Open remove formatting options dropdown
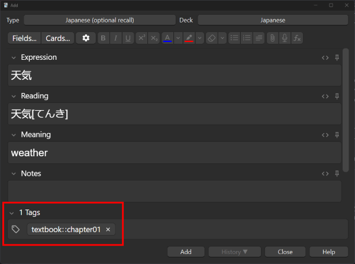 [x=222, y=38]
